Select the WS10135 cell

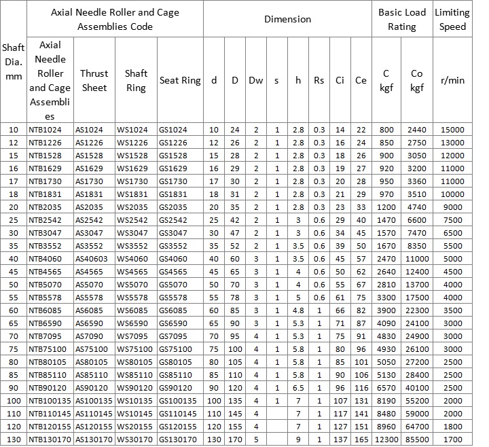(x=134, y=401)
